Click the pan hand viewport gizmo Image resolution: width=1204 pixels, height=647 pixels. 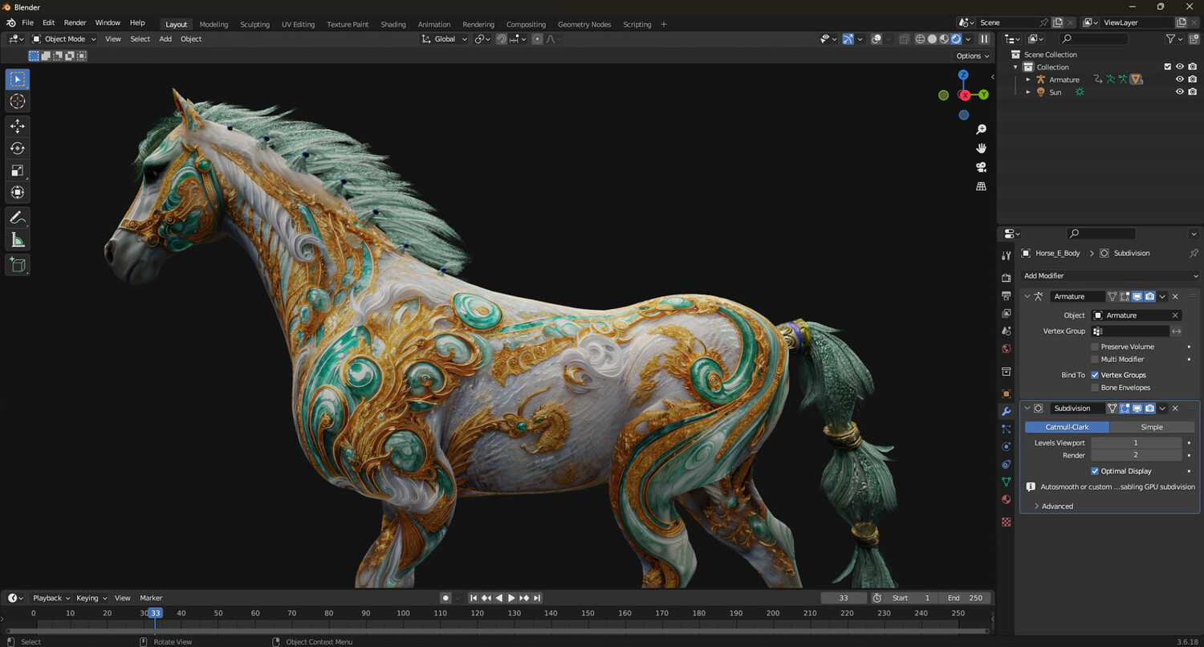(x=981, y=149)
